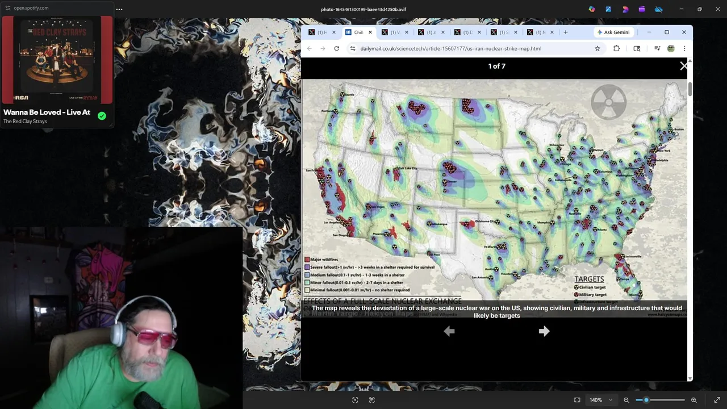This screenshot has width=727, height=409.
Task: Click Ask Gemini button
Action: 613,32
